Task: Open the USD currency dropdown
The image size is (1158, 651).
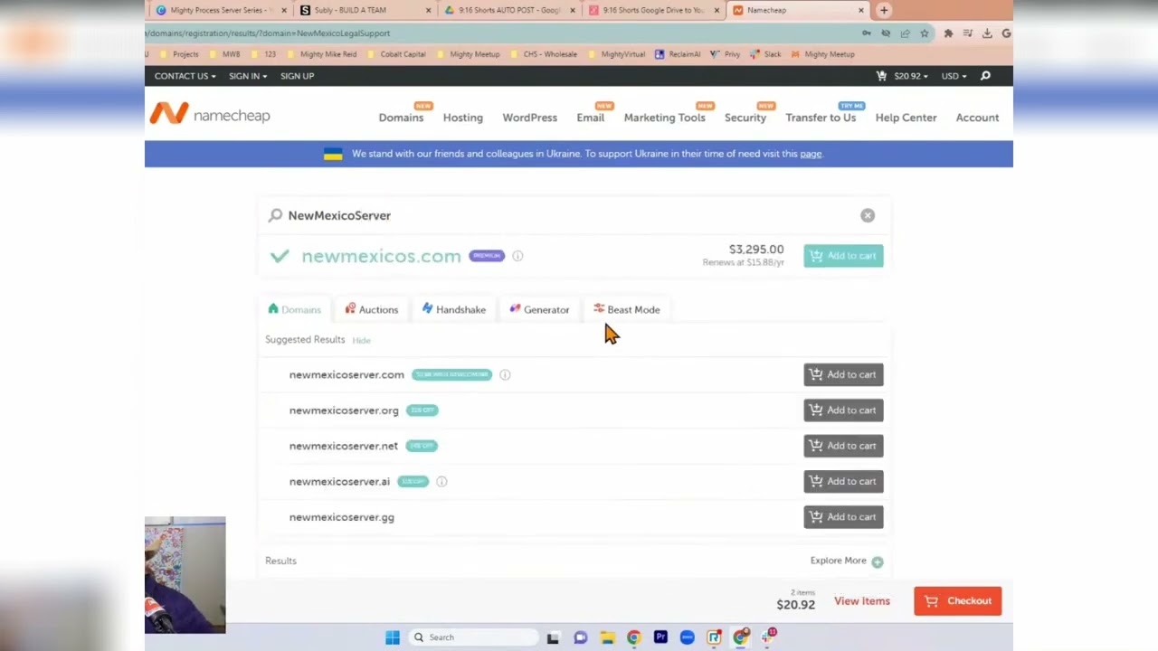Action: click(954, 76)
